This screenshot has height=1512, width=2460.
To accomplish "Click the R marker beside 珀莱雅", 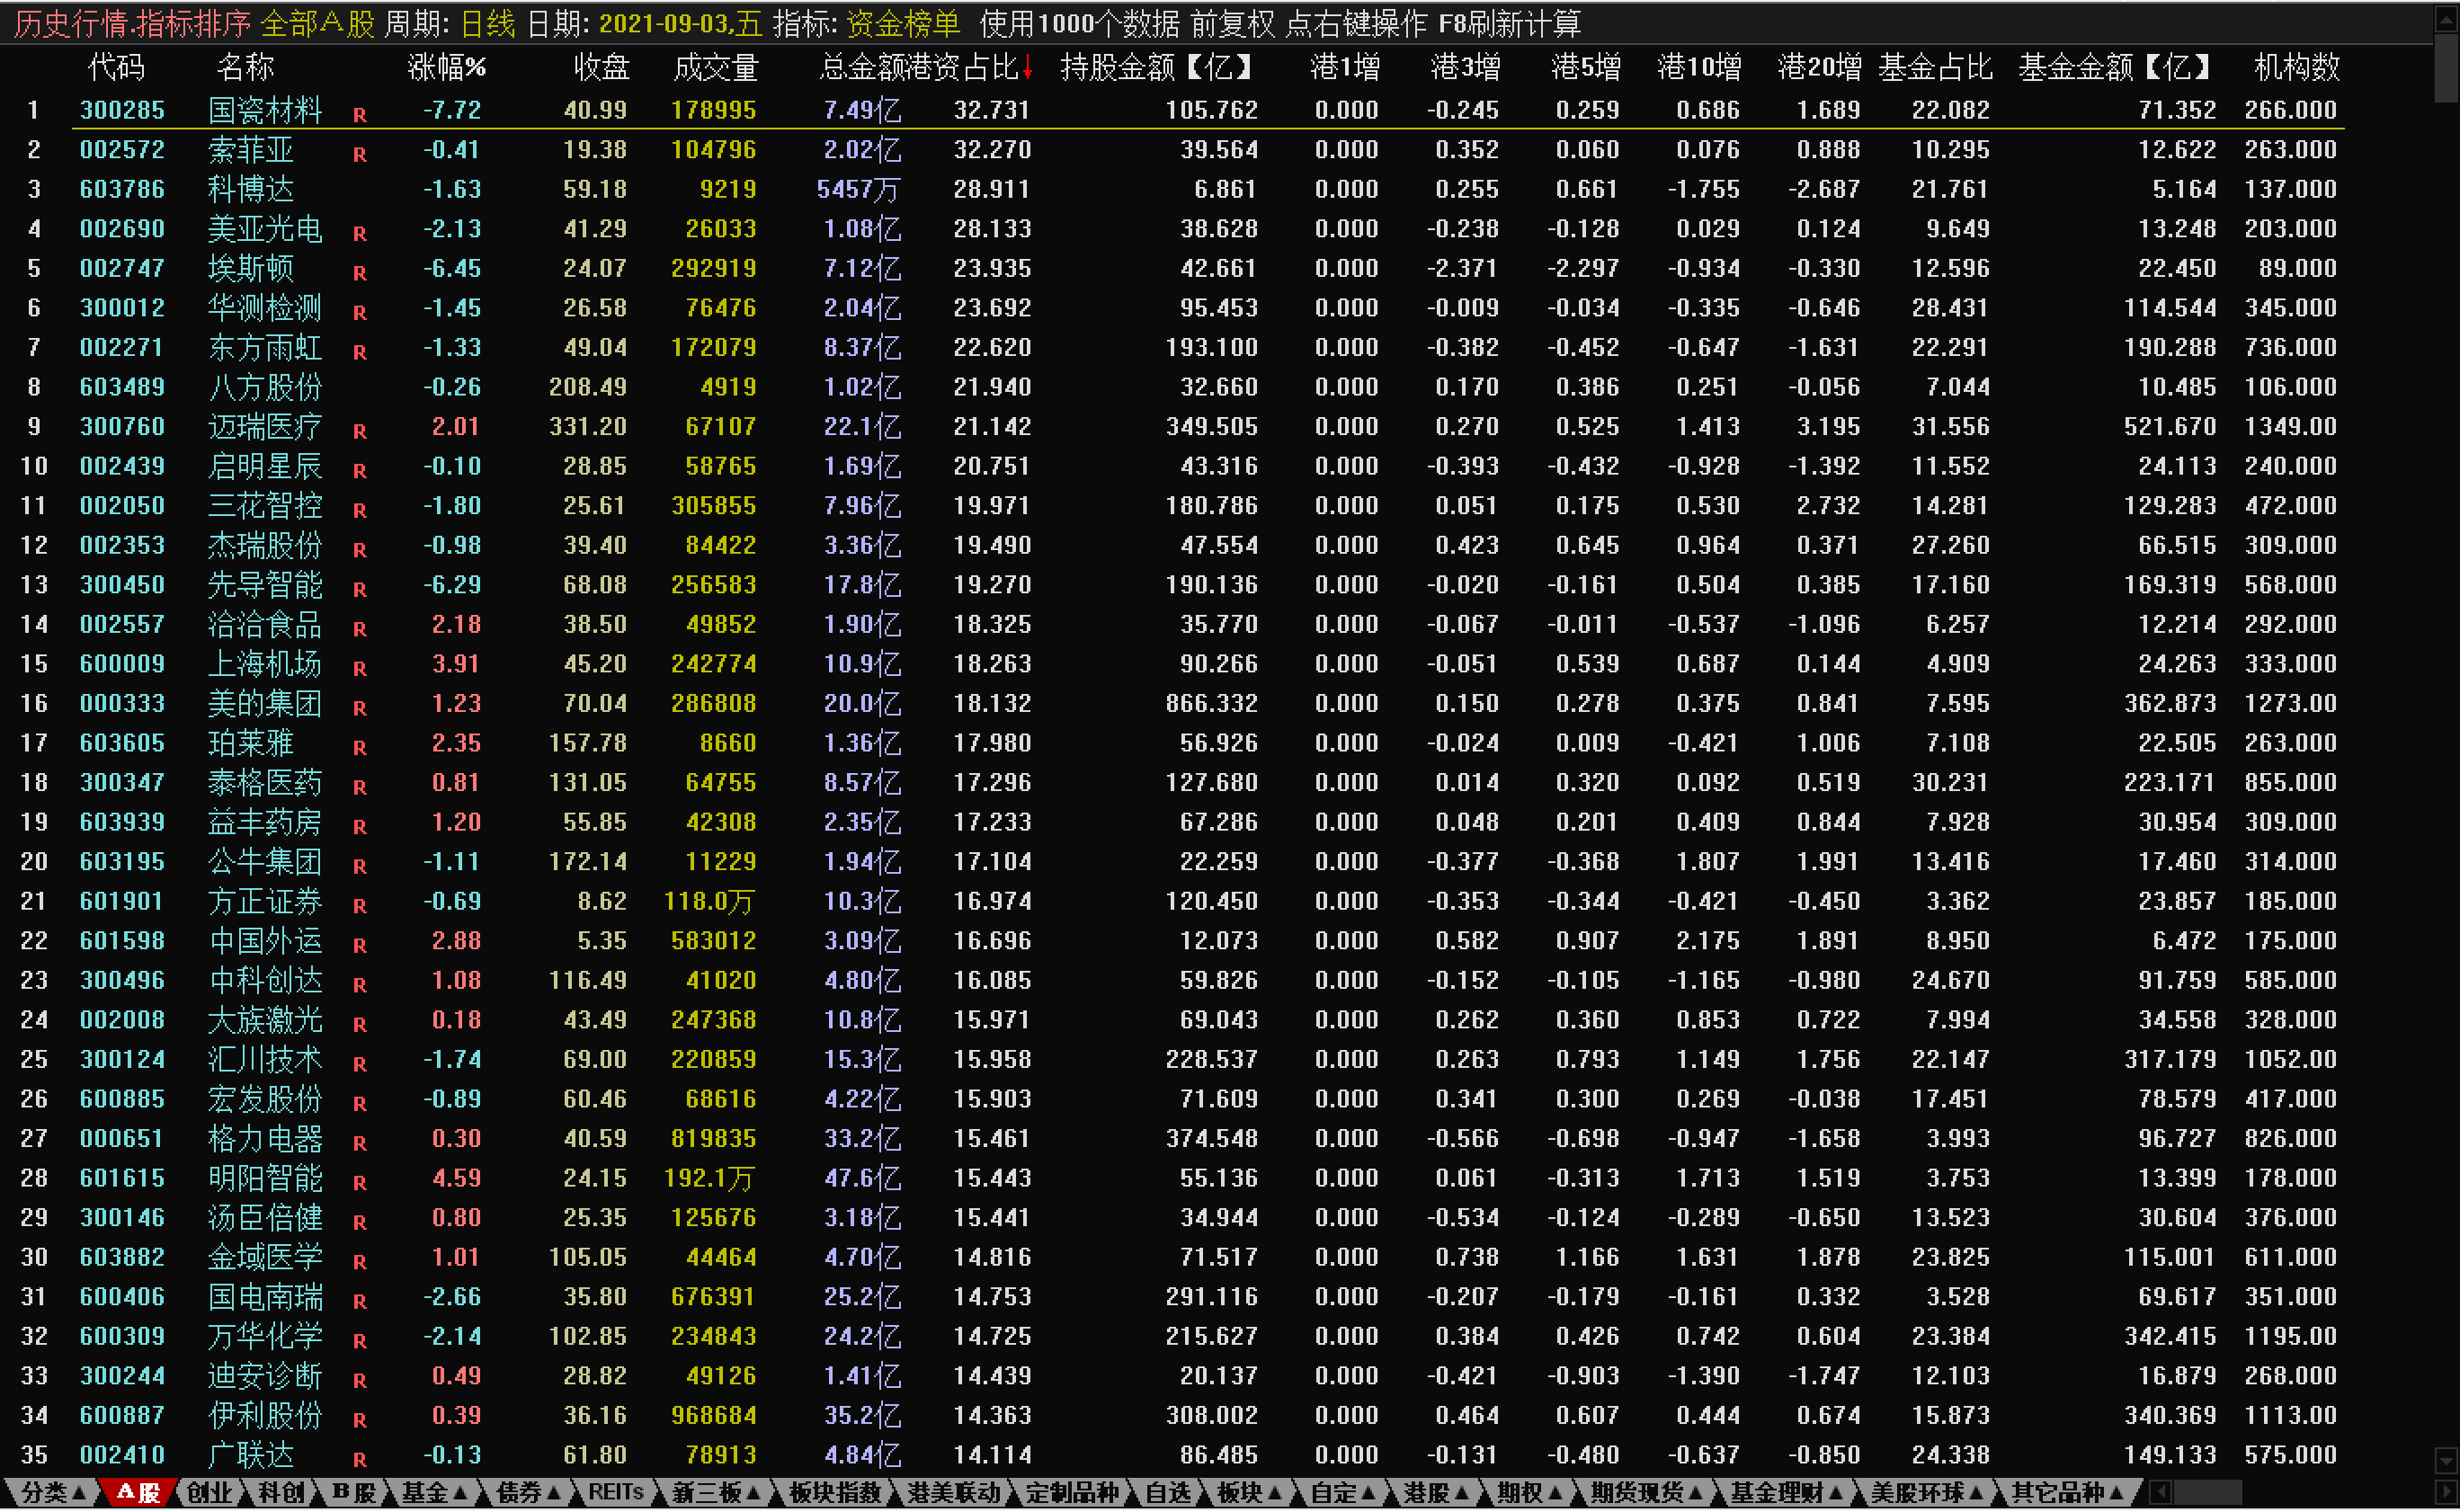I will click(x=360, y=748).
